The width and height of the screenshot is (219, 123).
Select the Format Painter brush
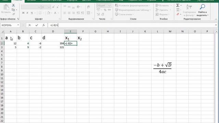pos(13,14)
